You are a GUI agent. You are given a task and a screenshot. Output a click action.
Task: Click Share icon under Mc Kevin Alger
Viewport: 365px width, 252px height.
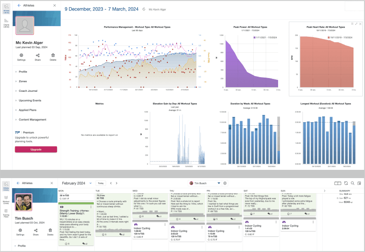38,56
